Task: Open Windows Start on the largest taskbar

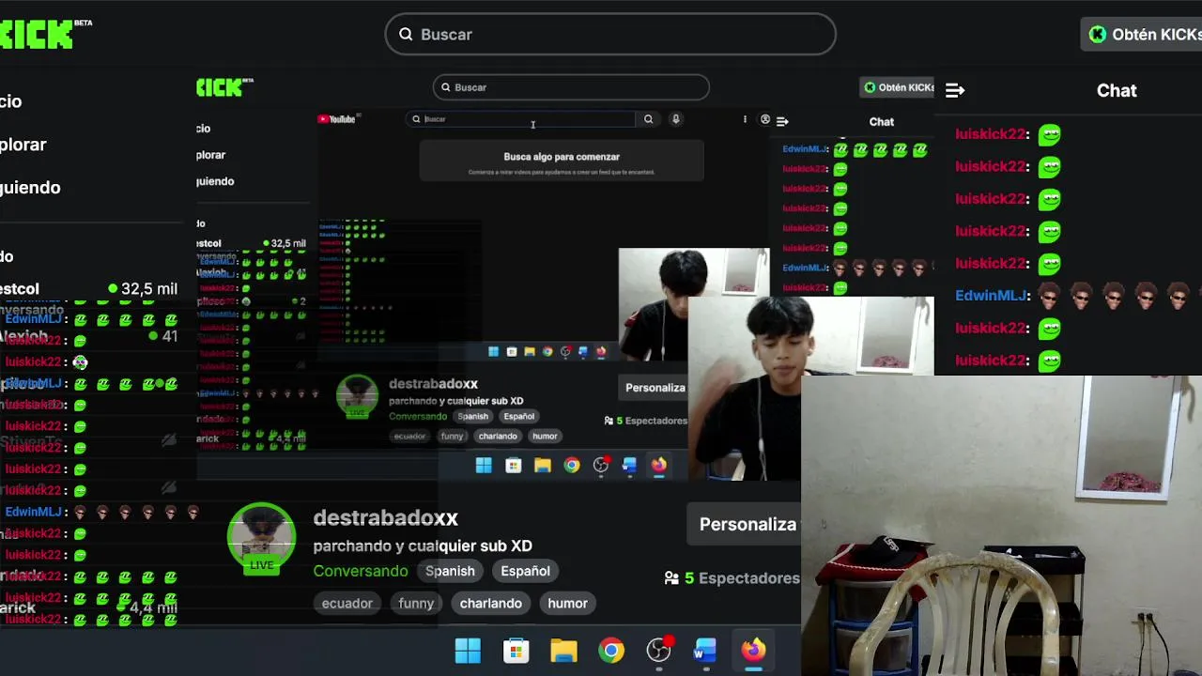Action: point(468,651)
